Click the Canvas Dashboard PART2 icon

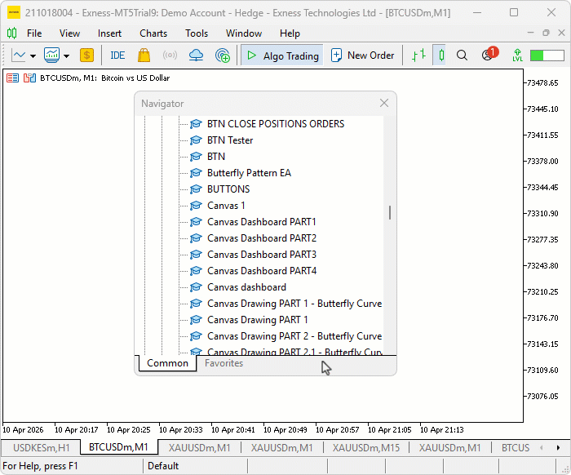(x=196, y=238)
